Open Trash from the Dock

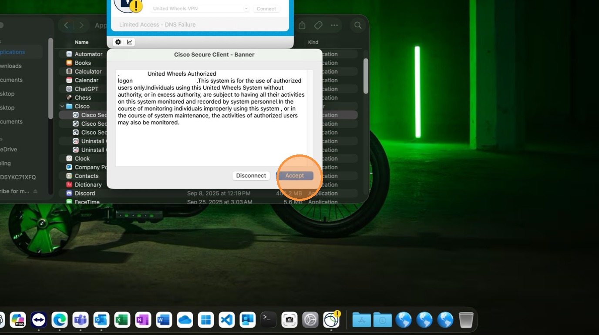coord(466,320)
